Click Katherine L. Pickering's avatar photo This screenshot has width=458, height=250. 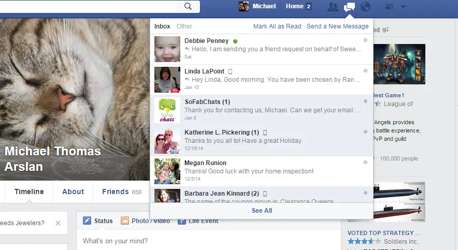tap(167, 141)
